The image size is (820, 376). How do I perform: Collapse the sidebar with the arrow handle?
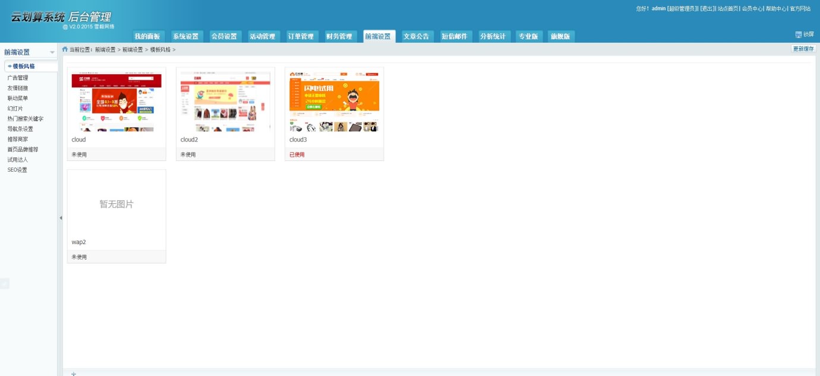61,218
